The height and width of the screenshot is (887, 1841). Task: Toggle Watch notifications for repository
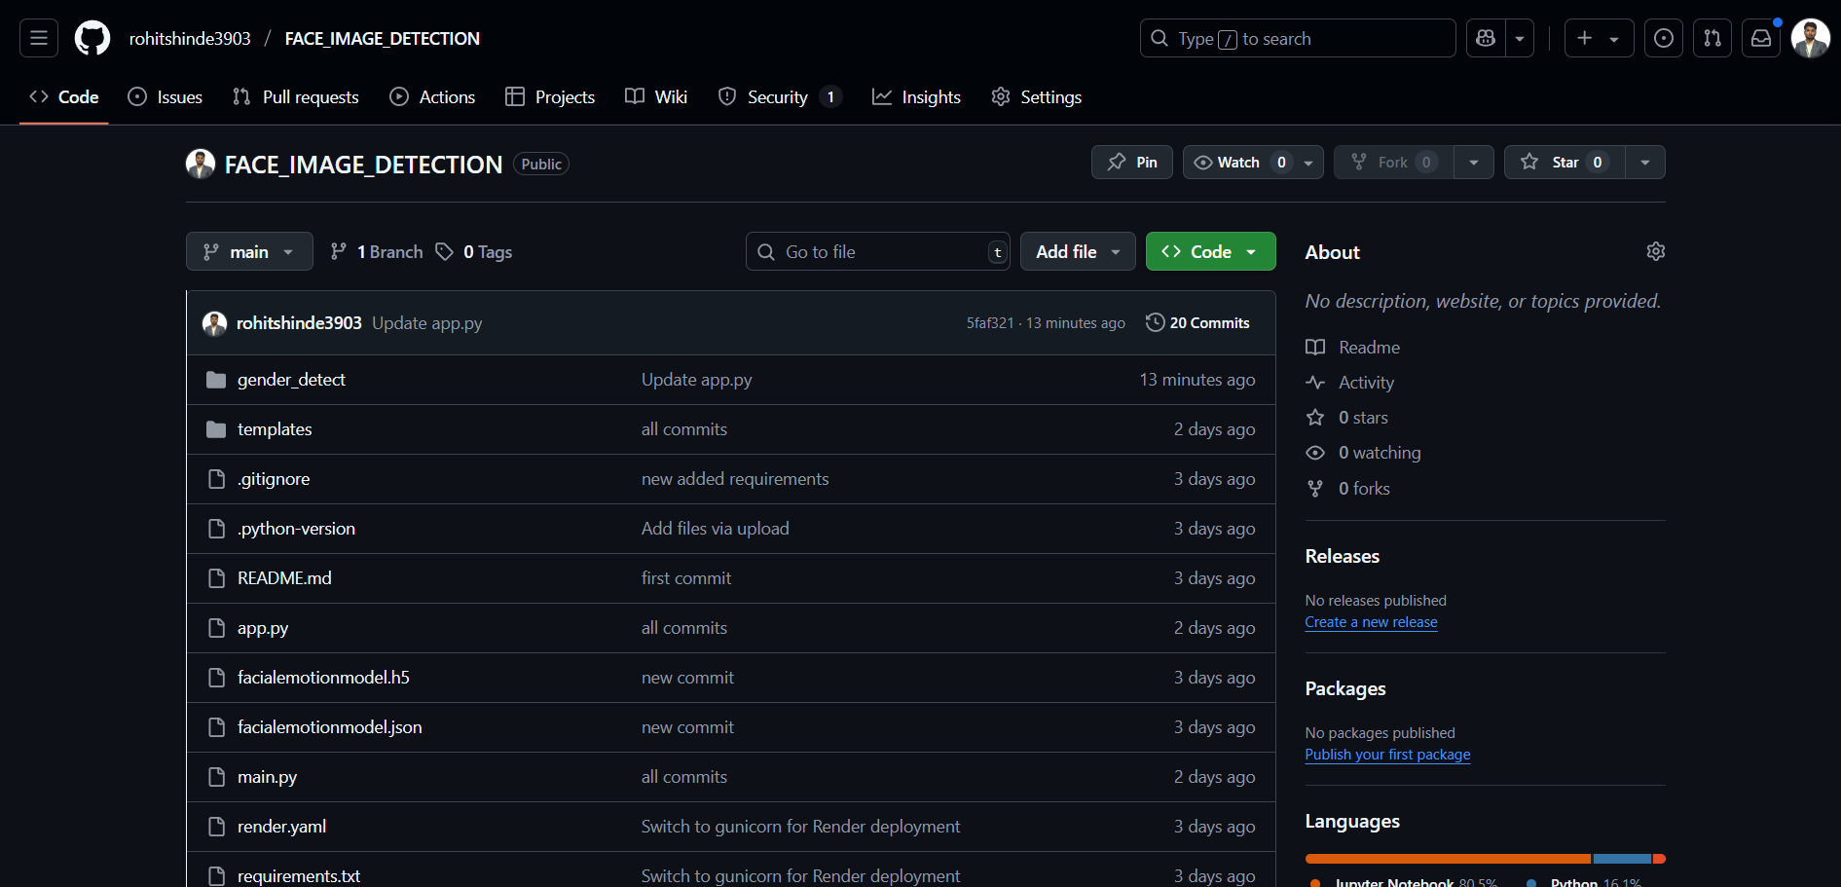tap(1237, 163)
